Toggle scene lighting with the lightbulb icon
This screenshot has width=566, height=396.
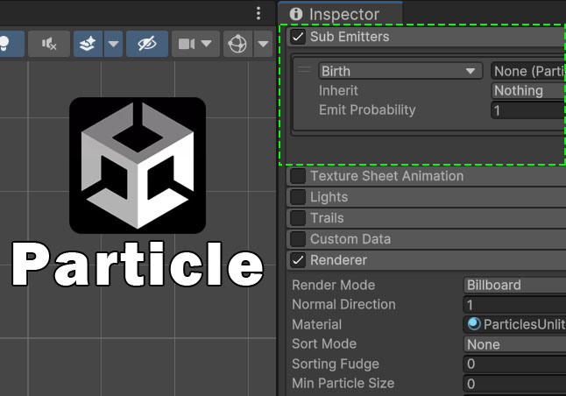click(7, 43)
